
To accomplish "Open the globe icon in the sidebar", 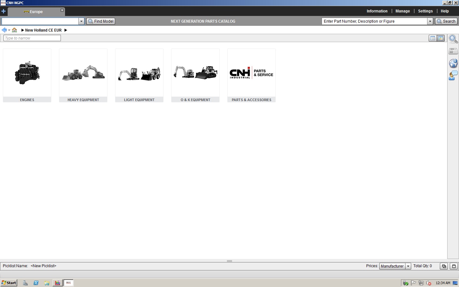I will click(453, 63).
